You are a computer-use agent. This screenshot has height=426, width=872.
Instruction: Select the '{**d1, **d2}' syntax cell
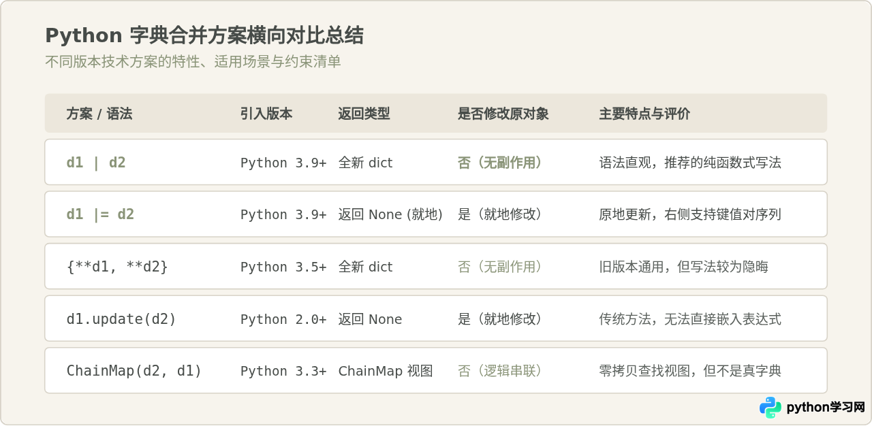117,267
